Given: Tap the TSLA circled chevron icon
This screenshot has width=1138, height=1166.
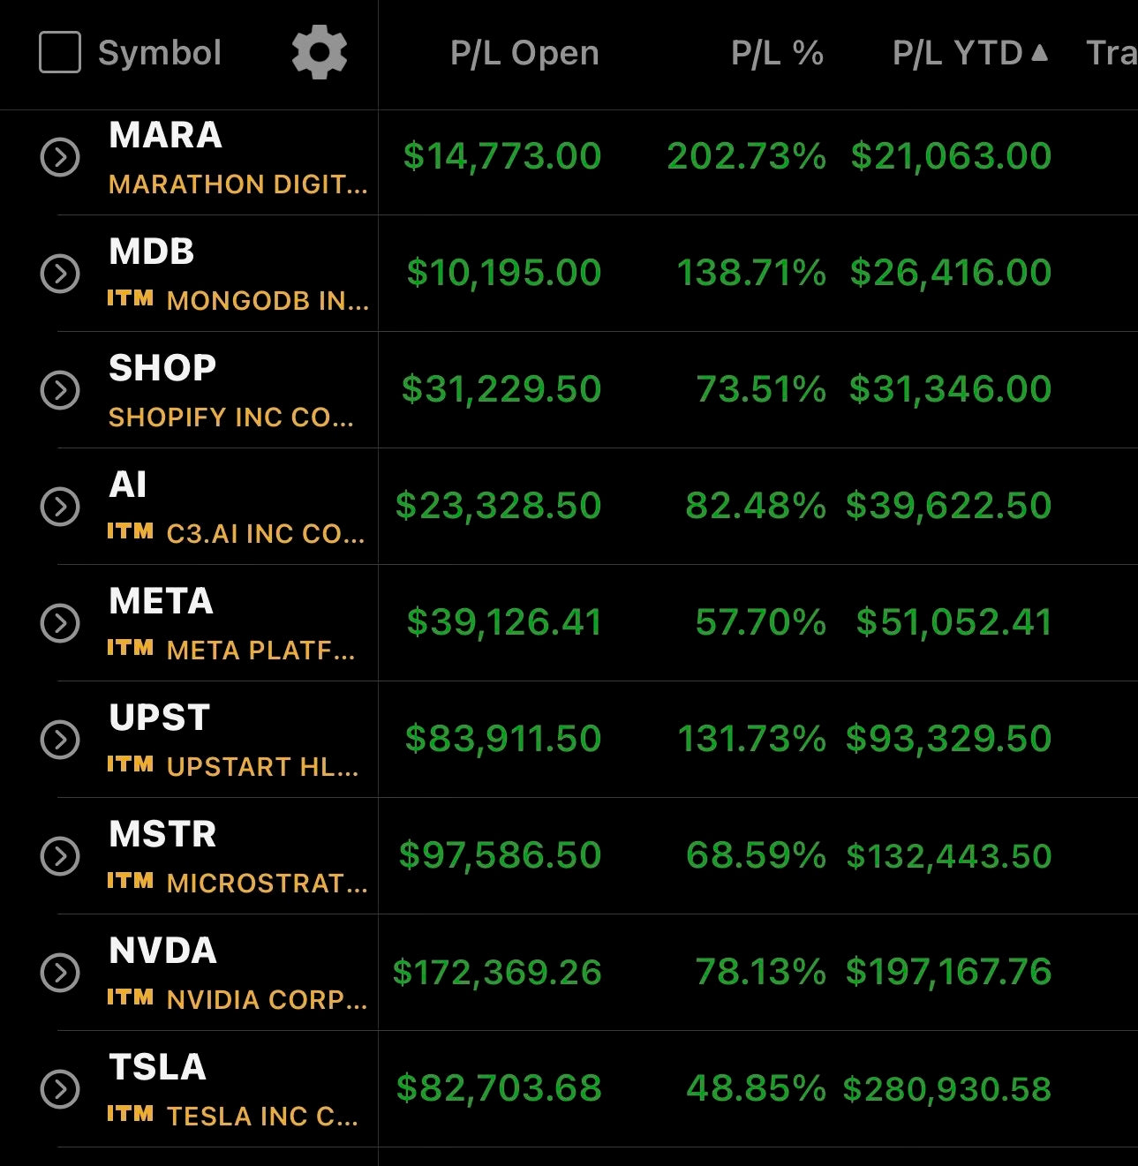Looking at the screenshot, I should click(60, 1089).
